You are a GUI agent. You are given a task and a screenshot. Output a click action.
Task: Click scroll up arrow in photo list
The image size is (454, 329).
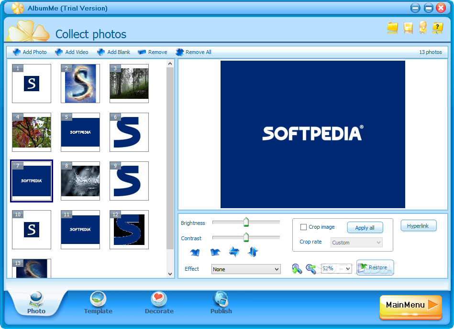pos(170,64)
